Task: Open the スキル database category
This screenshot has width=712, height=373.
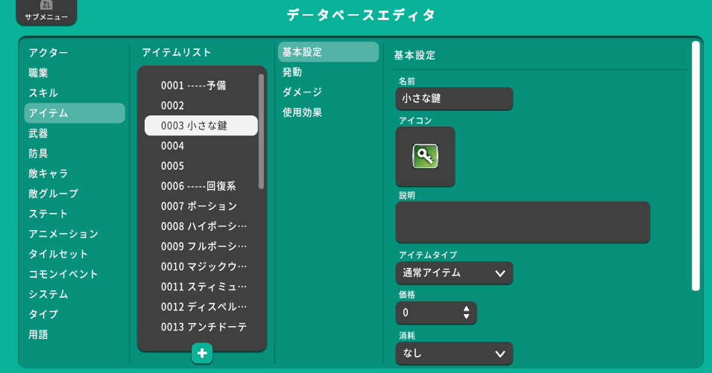Action: point(43,93)
